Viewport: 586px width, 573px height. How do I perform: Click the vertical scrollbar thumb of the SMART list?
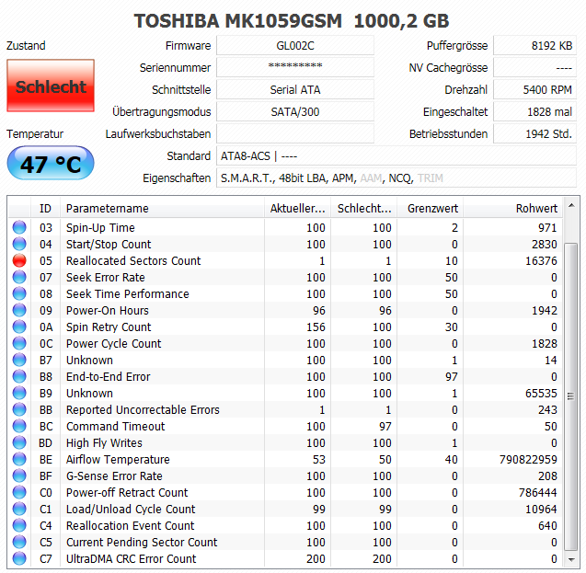point(571,396)
